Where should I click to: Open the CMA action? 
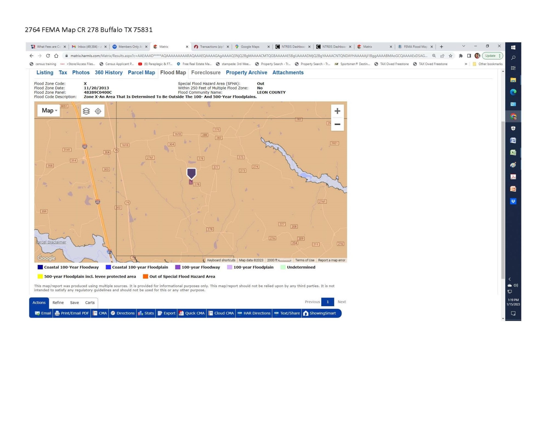click(x=100, y=313)
